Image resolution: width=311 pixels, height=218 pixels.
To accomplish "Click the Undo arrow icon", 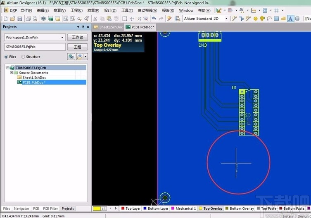I will point(154,19).
